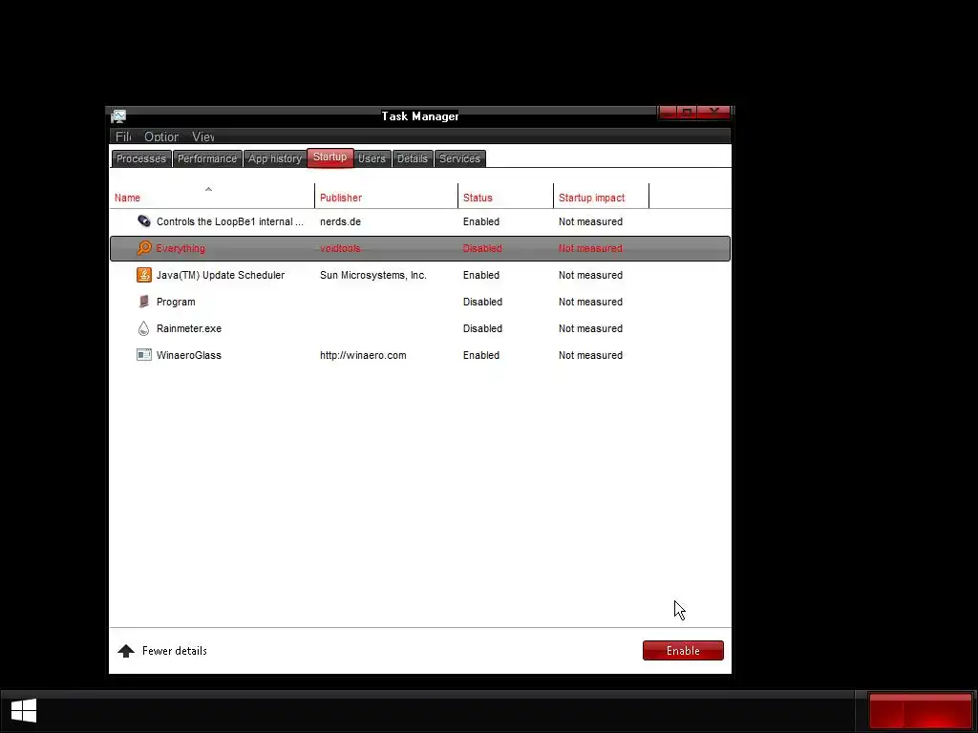This screenshot has width=978, height=733.
Task: Maximize the Task Manager window
Action: click(687, 113)
